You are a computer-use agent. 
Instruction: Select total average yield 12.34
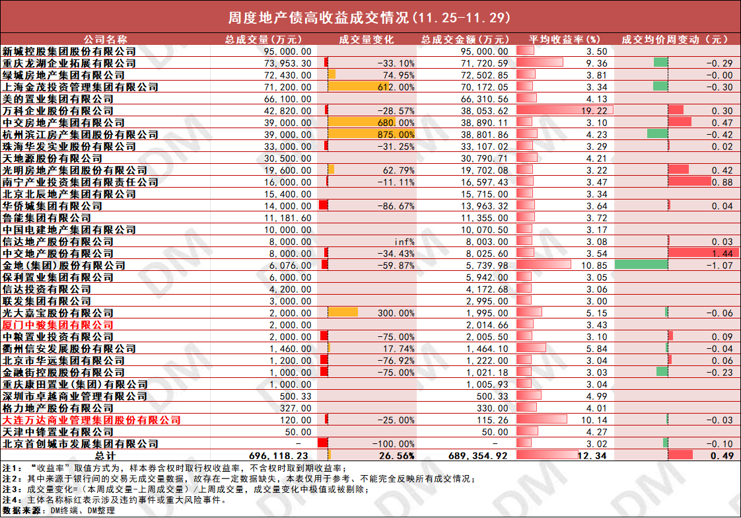coord(592,456)
